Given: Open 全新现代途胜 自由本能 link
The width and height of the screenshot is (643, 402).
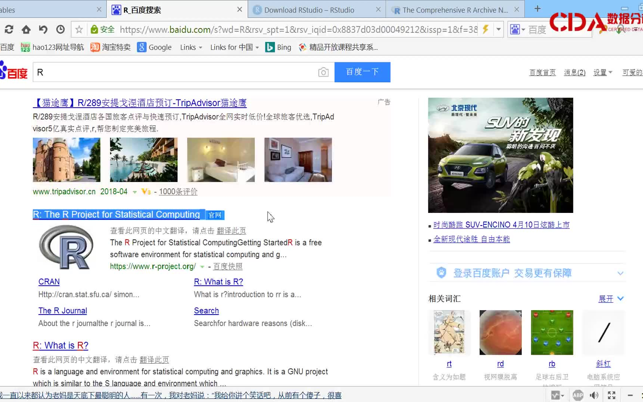Looking at the screenshot, I should tap(471, 239).
